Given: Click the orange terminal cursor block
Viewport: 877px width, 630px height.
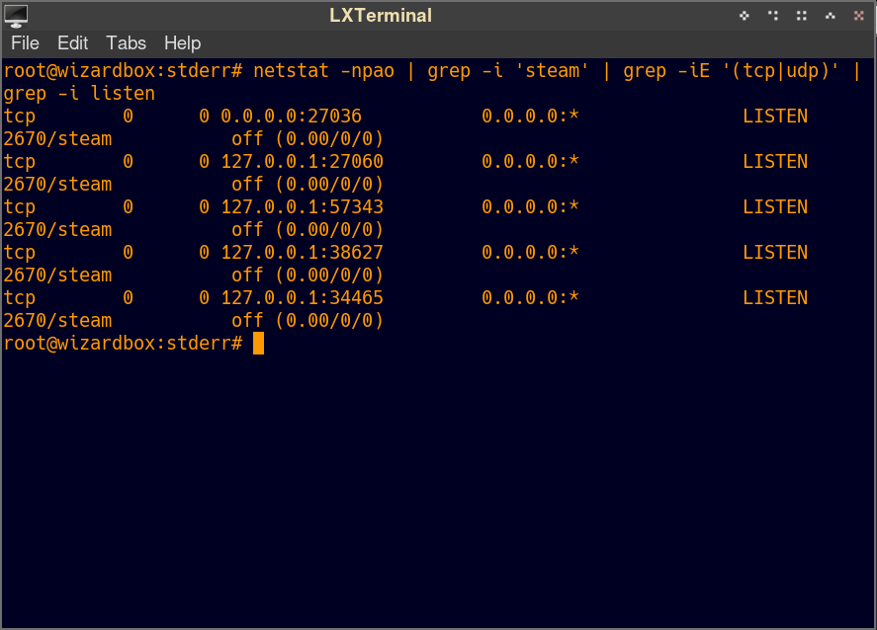Looking at the screenshot, I should click(x=259, y=344).
